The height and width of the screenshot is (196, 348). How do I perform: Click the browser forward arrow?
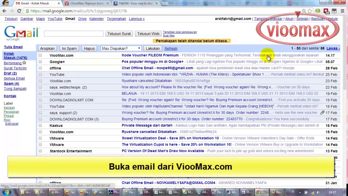[x=12, y=11]
